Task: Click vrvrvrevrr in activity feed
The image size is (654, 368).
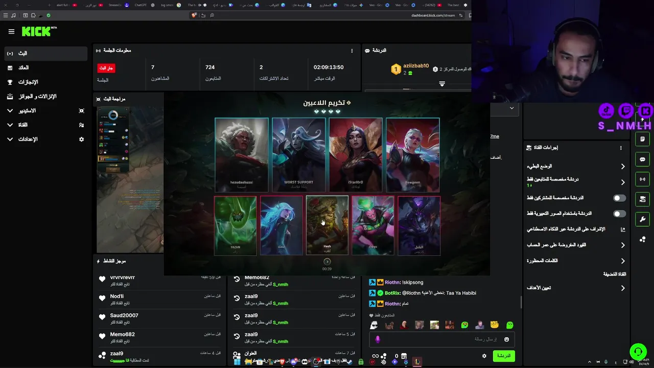Action: point(123,278)
